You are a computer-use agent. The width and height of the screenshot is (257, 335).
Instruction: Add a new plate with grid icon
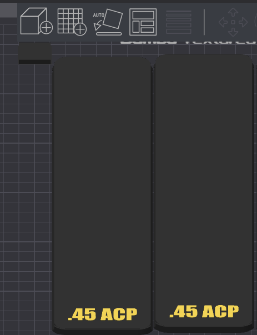pyautogui.click(x=72, y=22)
